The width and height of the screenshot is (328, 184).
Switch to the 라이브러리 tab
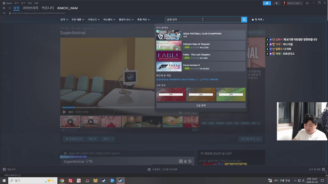tap(30, 8)
